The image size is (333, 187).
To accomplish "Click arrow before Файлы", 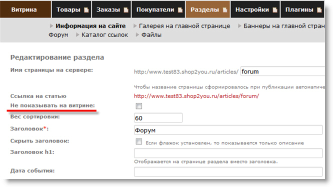I will pyautogui.click(x=137, y=34).
